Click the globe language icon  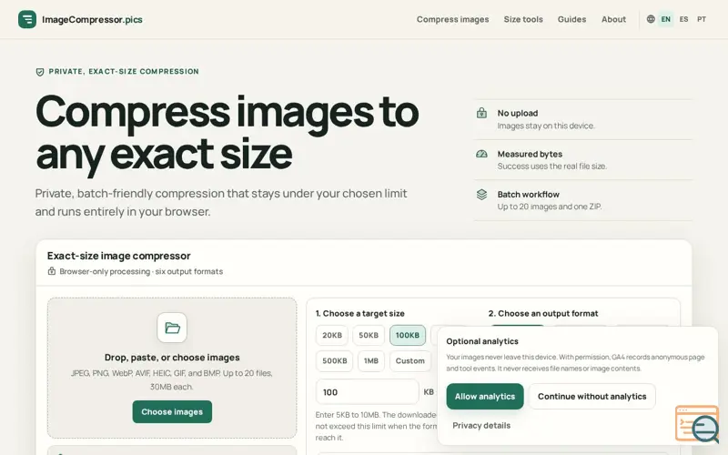(x=651, y=19)
